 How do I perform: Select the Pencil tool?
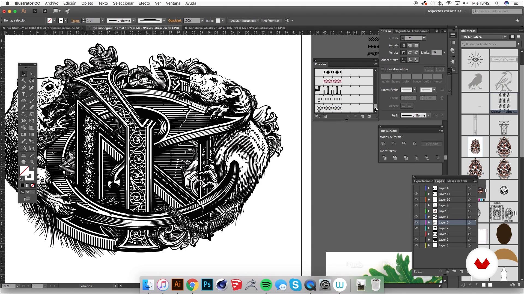coord(23,108)
